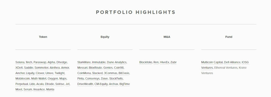Open the Dune Analytics link
The image size is (271, 97).
pos(117,62)
